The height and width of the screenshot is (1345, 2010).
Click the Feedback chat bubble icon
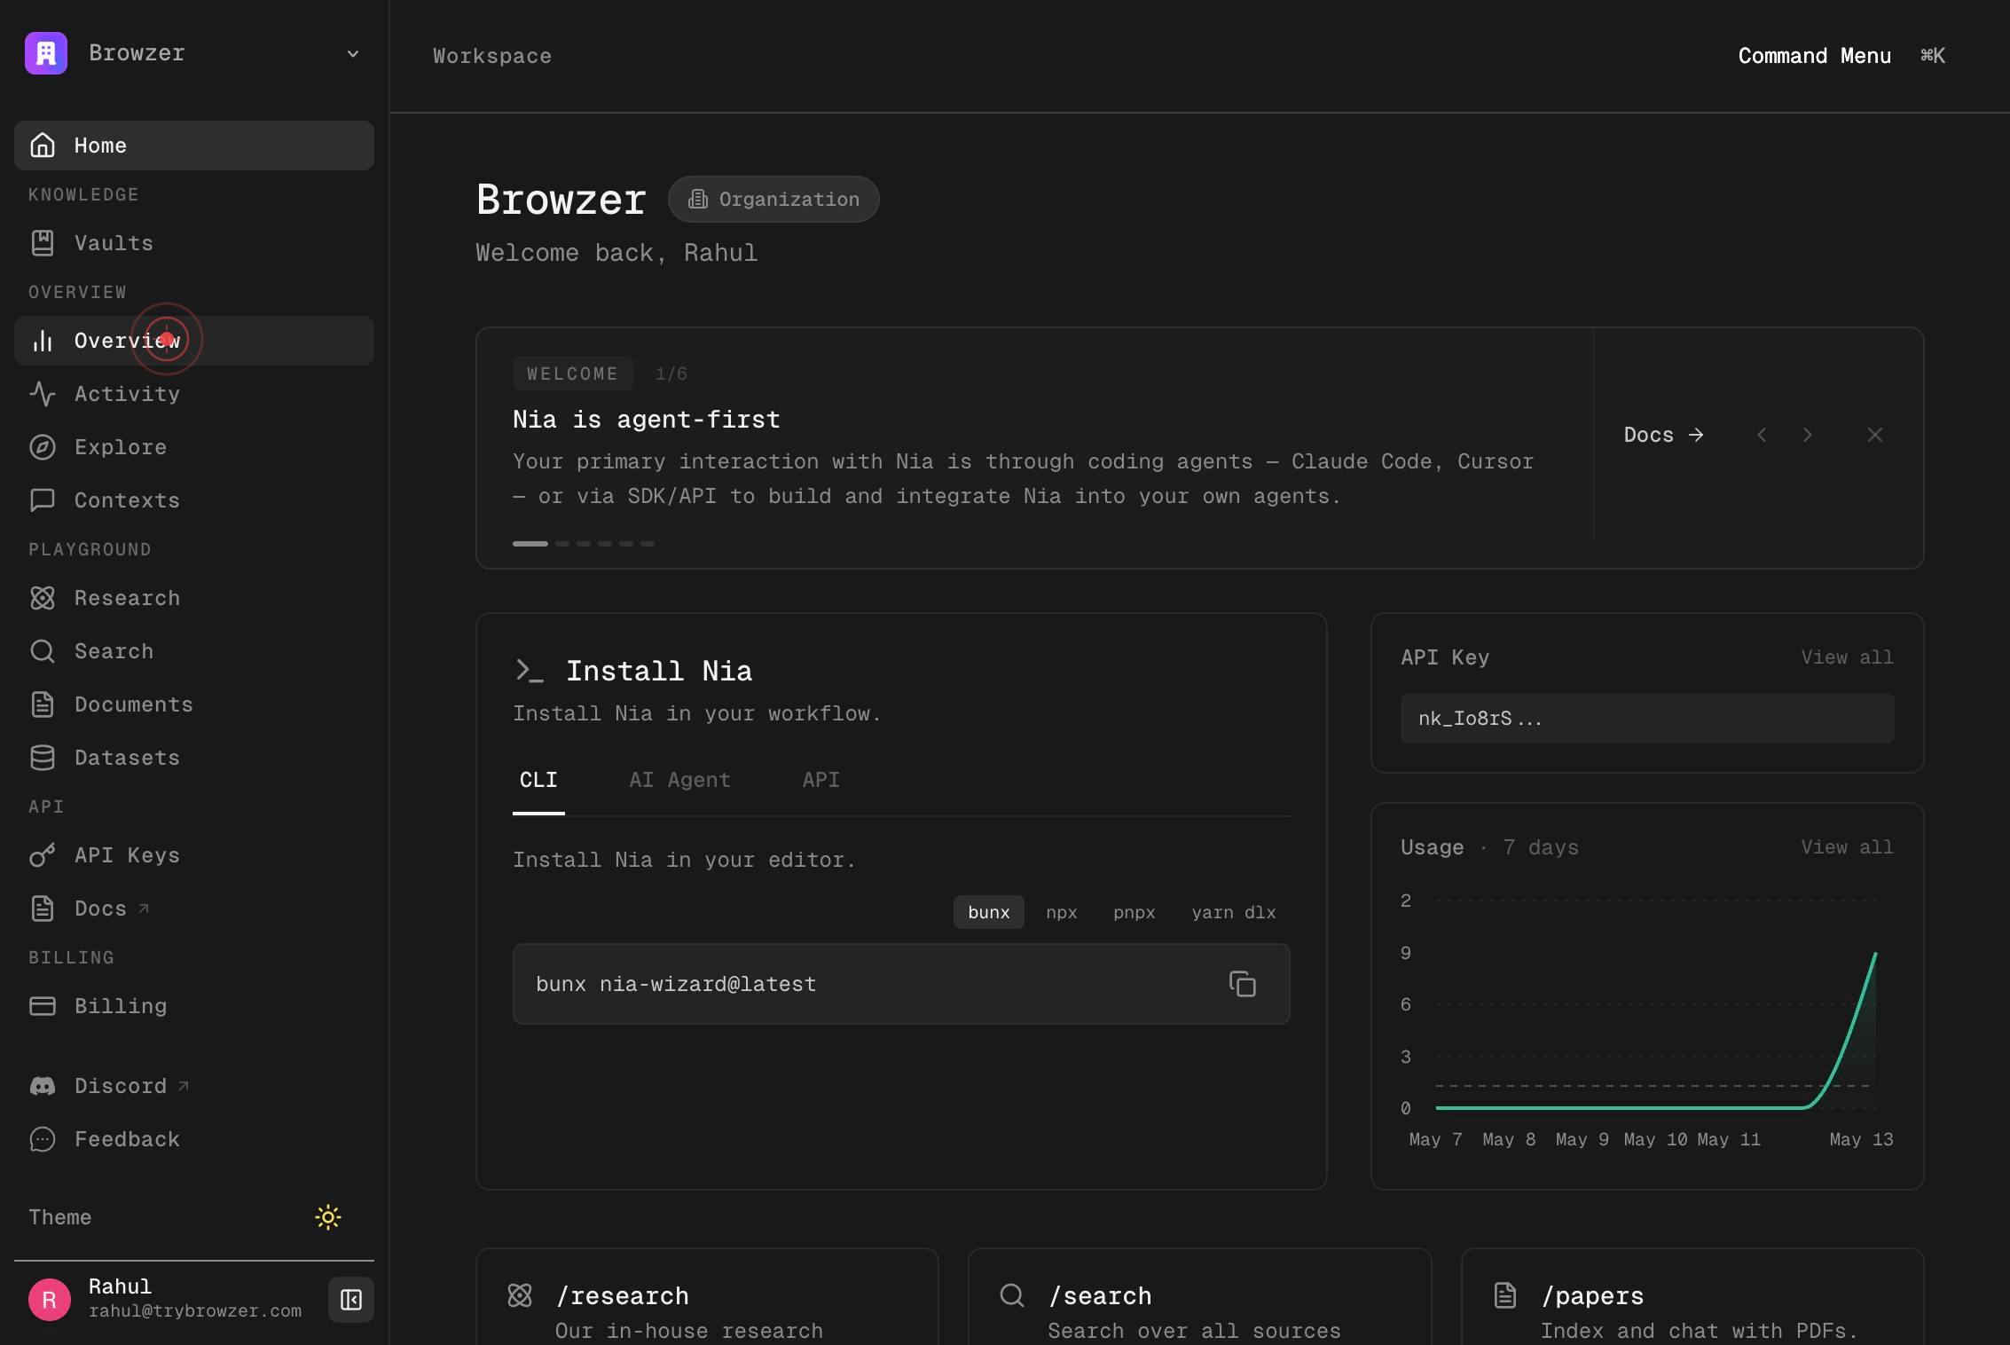pyautogui.click(x=43, y=1139)
